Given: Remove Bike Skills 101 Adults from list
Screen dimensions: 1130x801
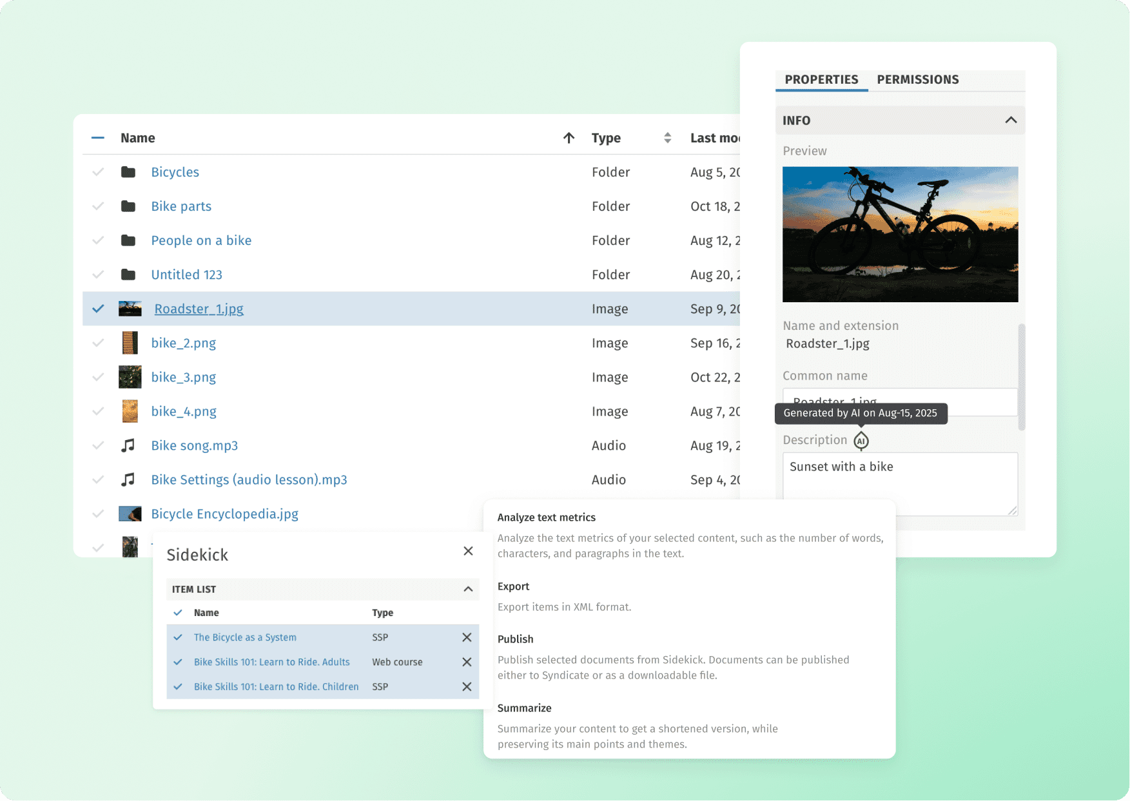Looking at the screenshot, I should coord(467,662).
